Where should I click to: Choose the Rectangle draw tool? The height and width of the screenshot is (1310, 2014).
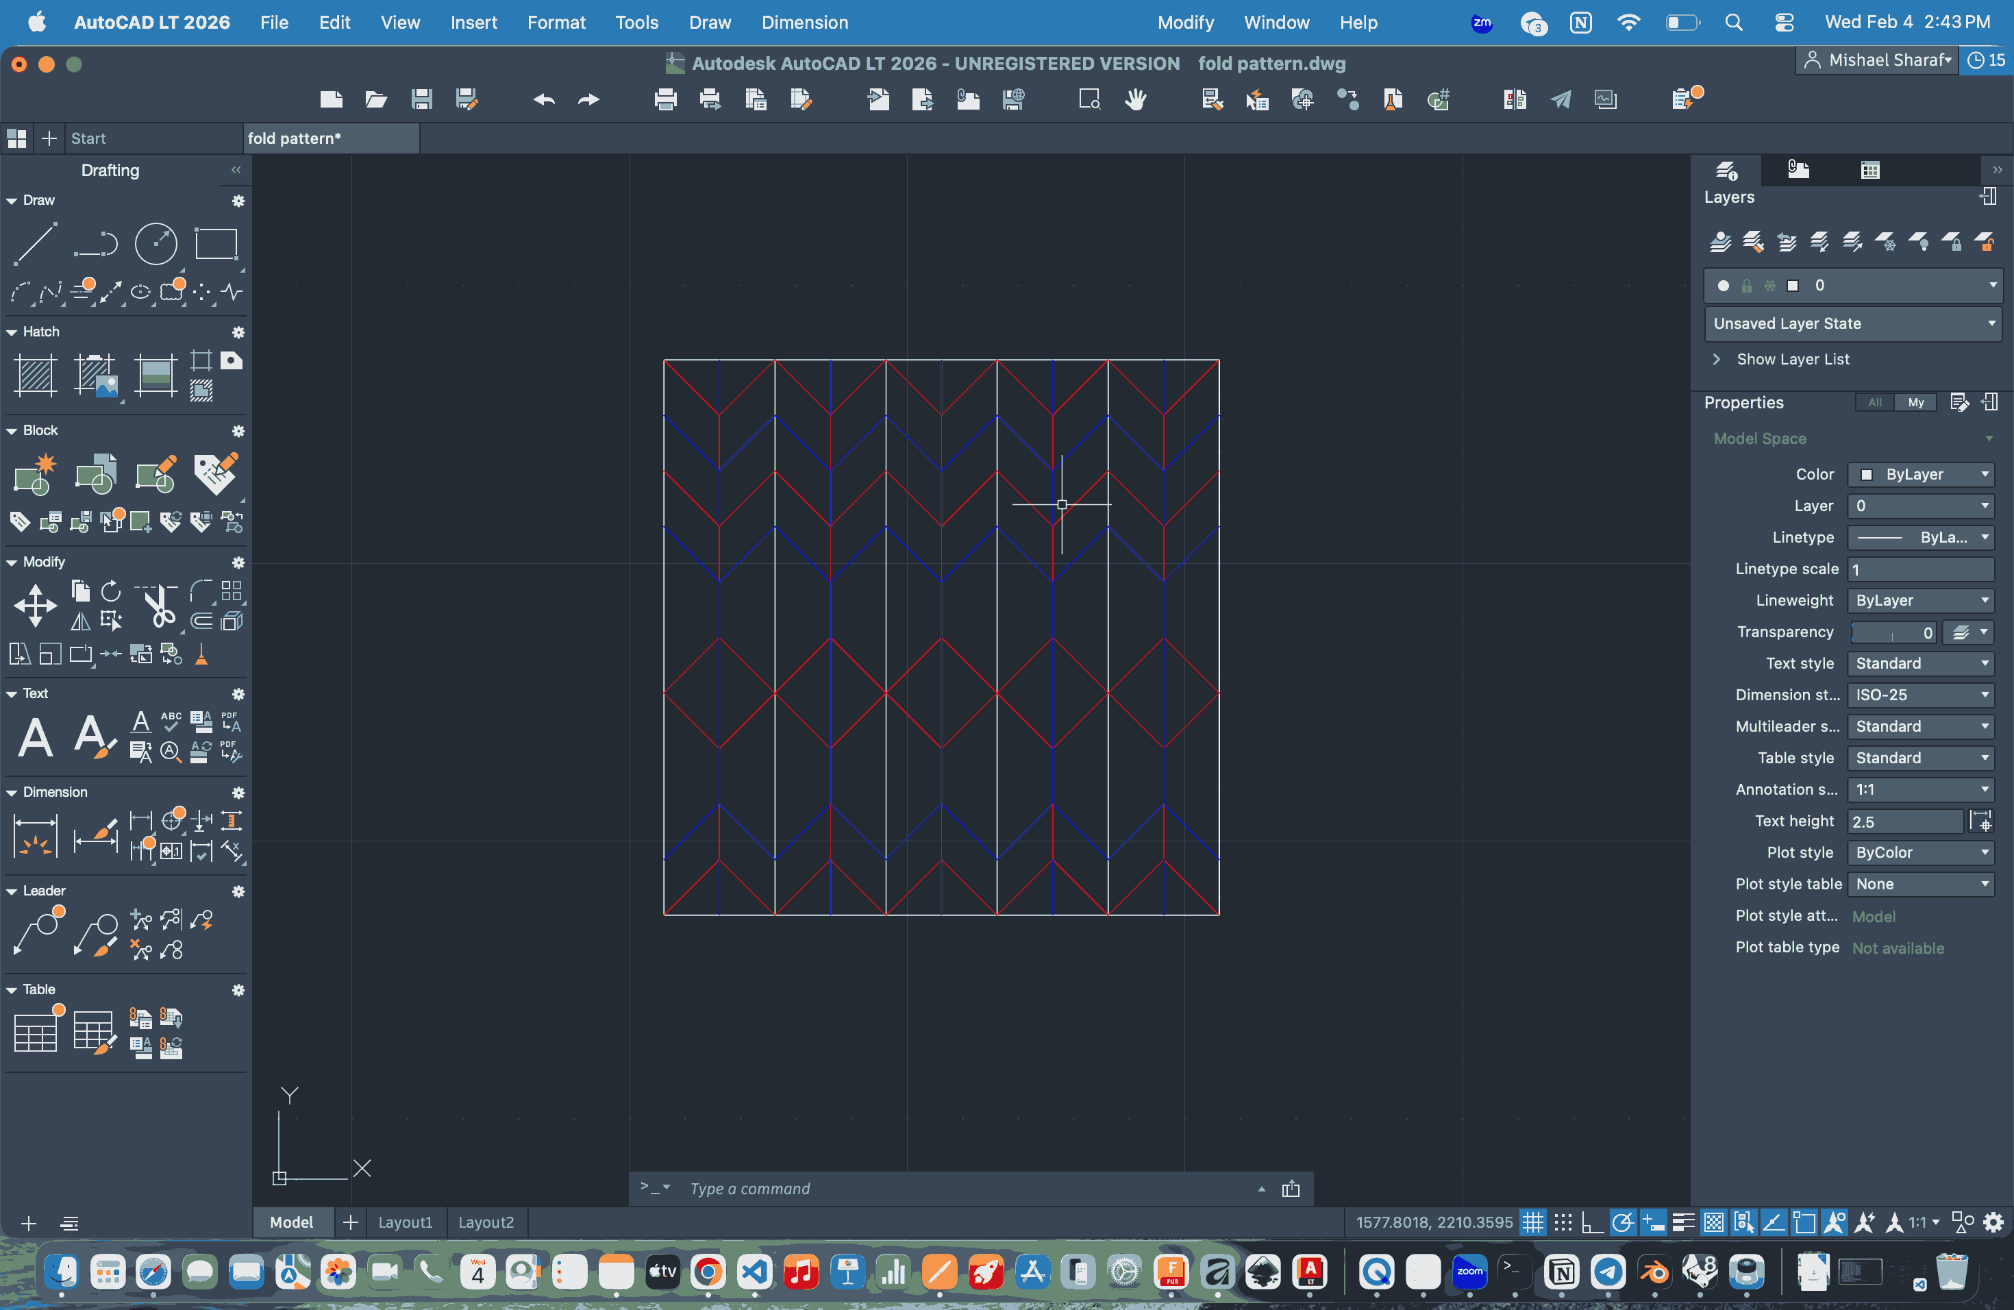[216, 244]
